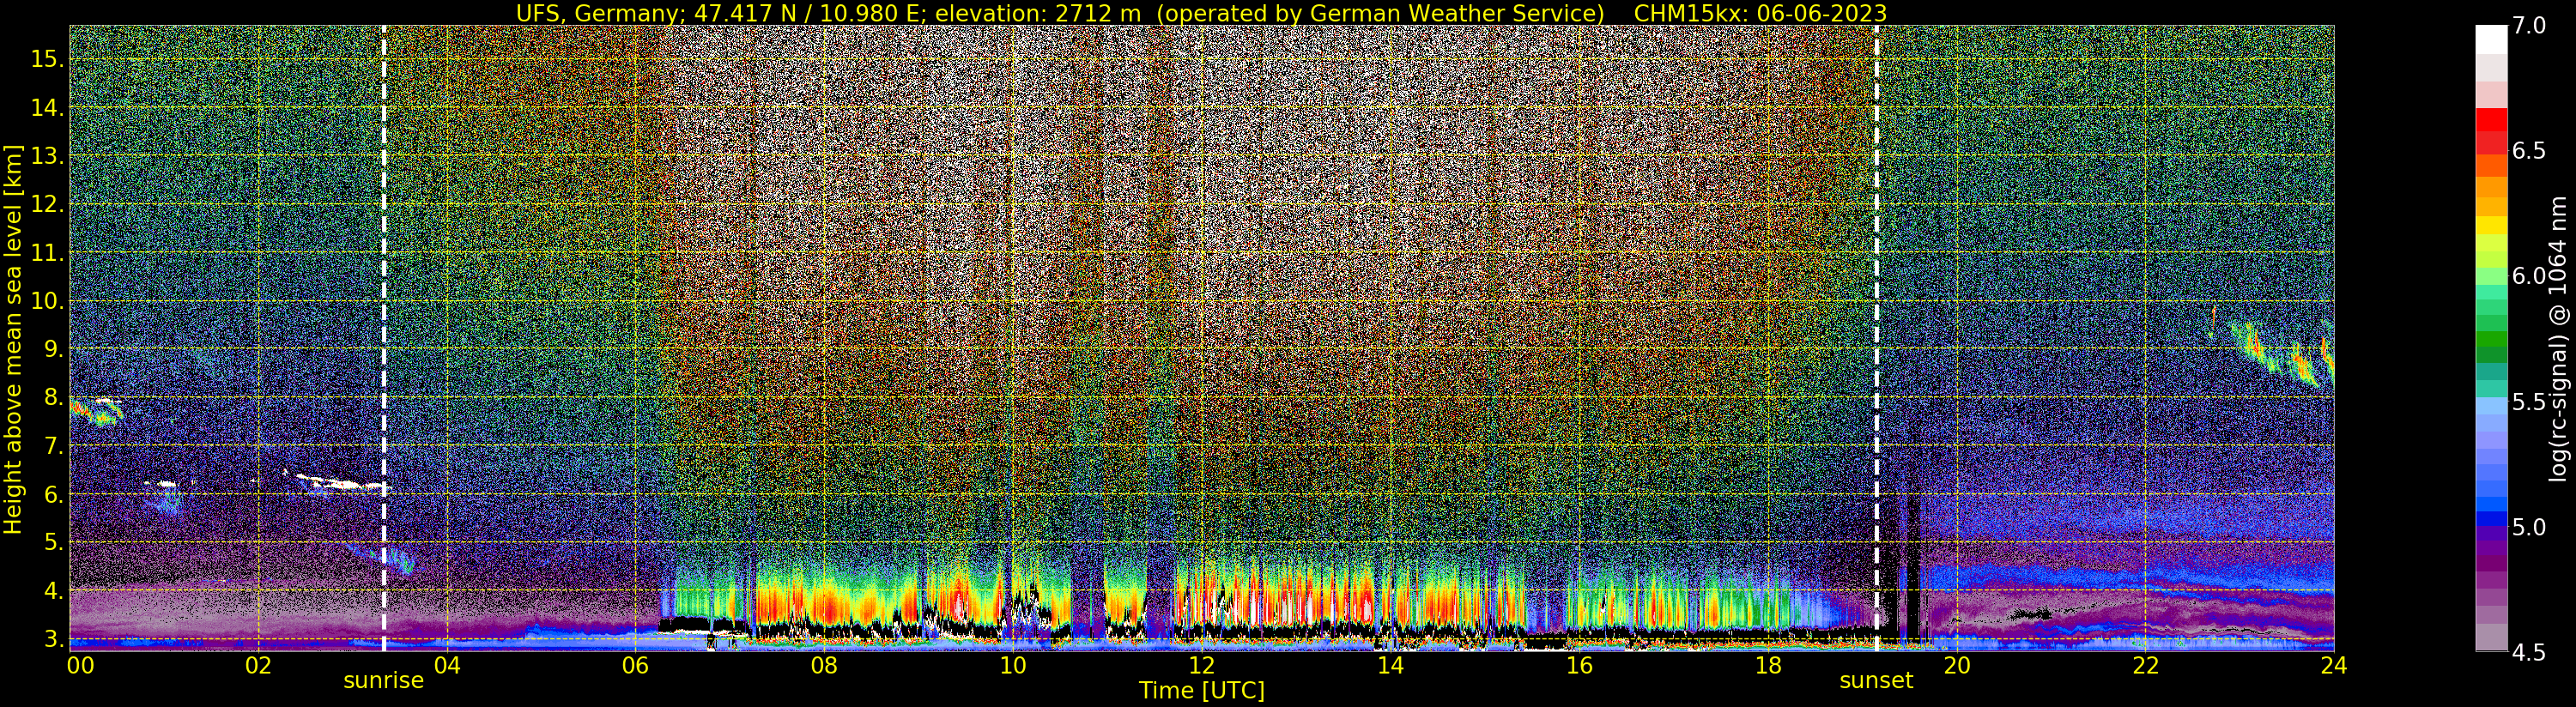Viewport: 2576px width, 707px height.
Task: Click the colorbar tick value 5.0
Action: click(2528, 527)
